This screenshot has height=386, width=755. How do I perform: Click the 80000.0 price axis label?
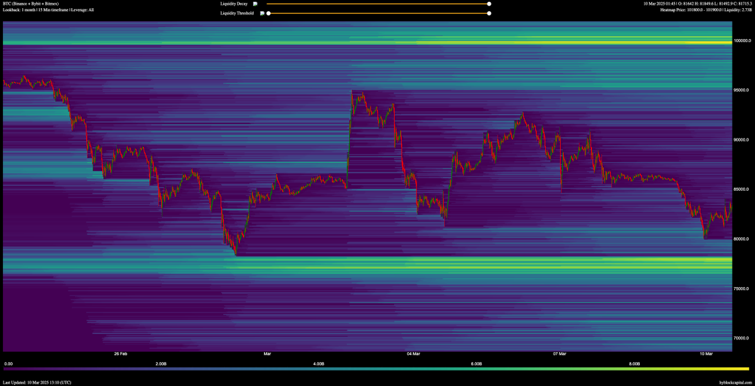pos(742,239)
